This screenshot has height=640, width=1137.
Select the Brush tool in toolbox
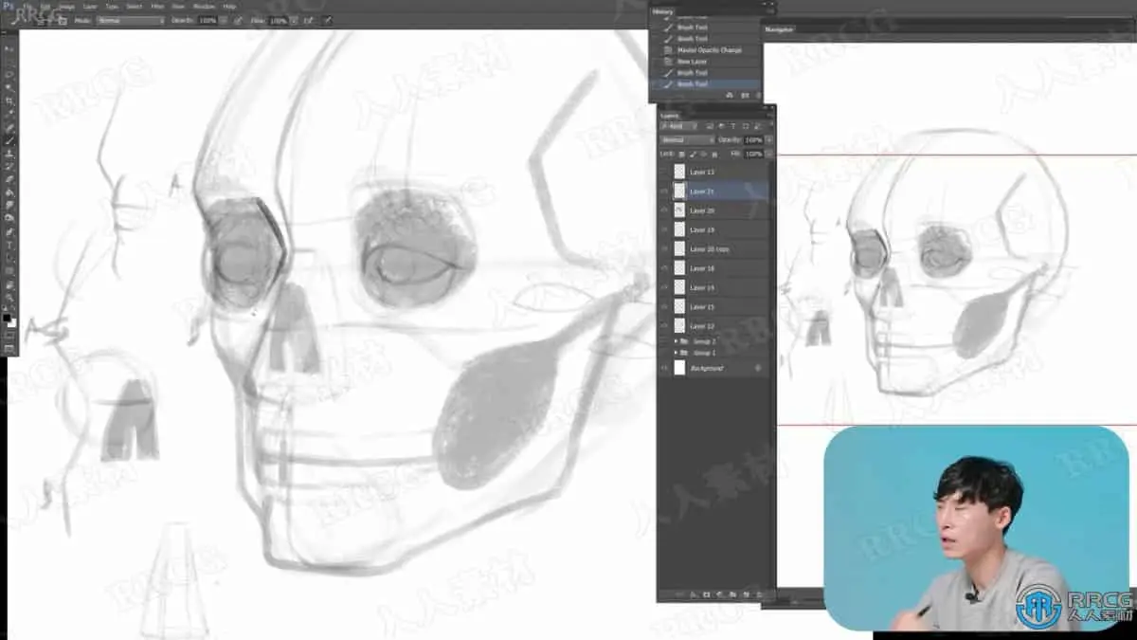tap(10, 139)
